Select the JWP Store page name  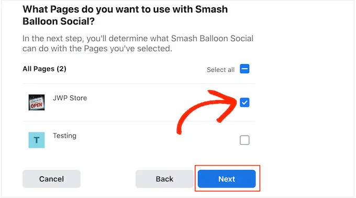(x=70, y=98)
